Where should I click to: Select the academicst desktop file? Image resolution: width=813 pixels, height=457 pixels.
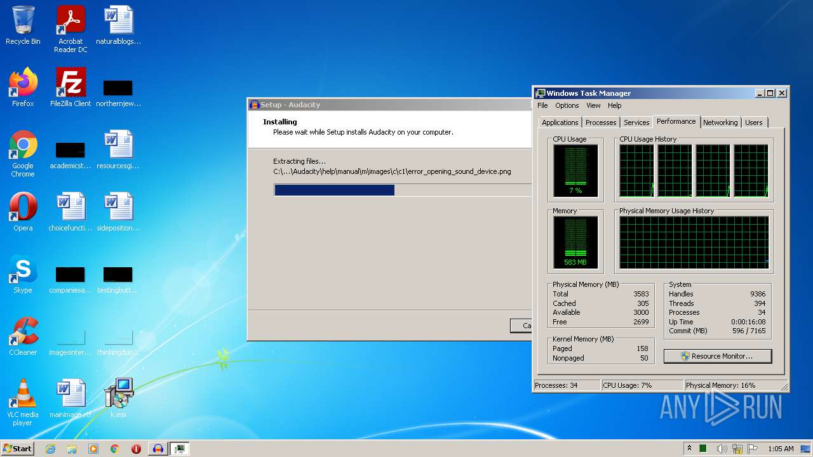click(71, 154)
